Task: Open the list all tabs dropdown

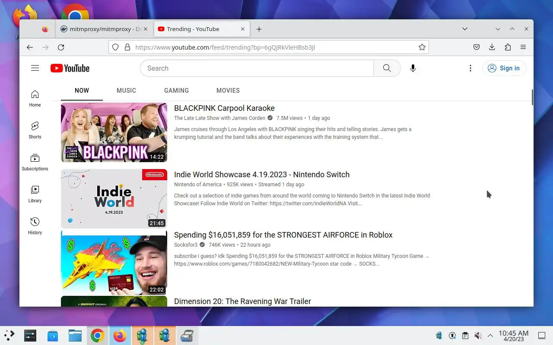Action: (465, 29)
